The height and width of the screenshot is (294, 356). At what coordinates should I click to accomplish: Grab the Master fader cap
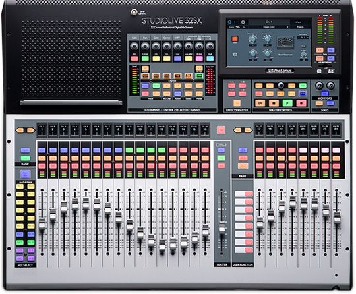(222, 227)
